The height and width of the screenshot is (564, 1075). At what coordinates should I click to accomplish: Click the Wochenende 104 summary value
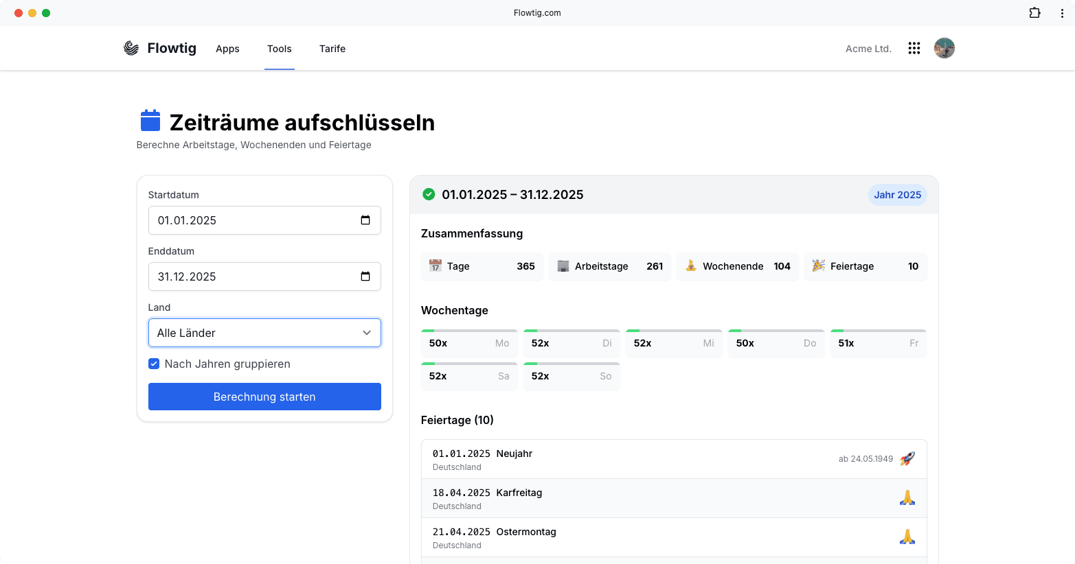(x=782, y=266)
